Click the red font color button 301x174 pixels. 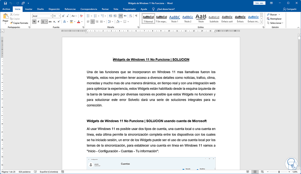[79, 22]
